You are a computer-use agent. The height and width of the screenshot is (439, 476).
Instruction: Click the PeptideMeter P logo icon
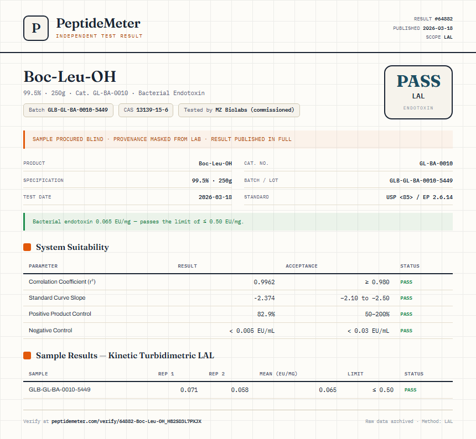(36, 28)
